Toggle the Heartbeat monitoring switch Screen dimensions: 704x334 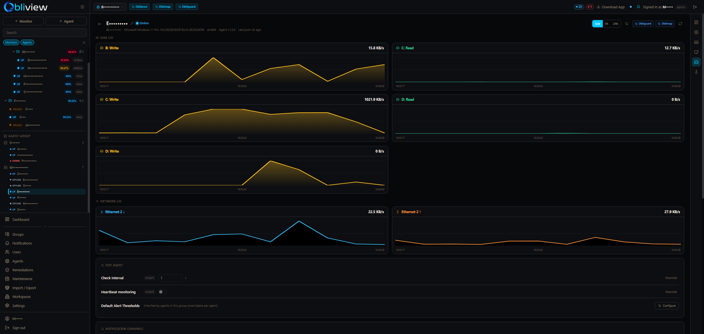click(162, 292)
